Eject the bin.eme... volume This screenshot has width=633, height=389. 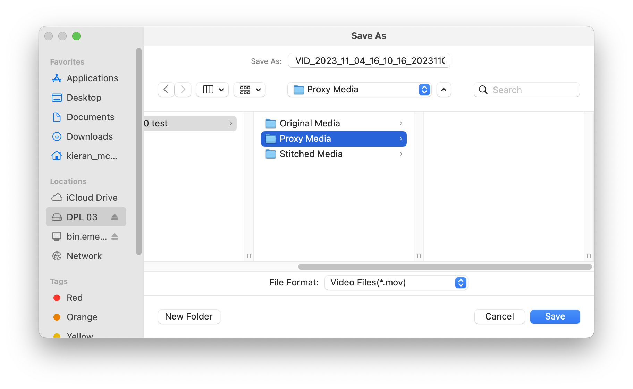click(115, 237)
